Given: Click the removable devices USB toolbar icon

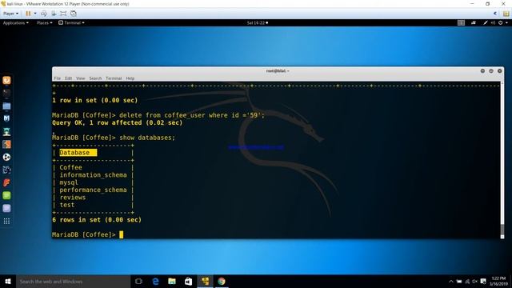Looking at the screenshot, I should [x=54, y=14].
